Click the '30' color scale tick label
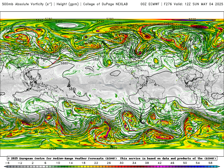Image resolution: width=224 pixels, height=168 pixels. point(122,163)
